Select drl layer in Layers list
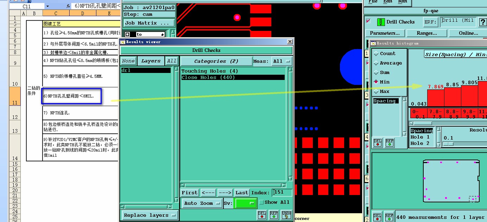The image size is (487, 222). pyautogui.click(x=146, y=70)
